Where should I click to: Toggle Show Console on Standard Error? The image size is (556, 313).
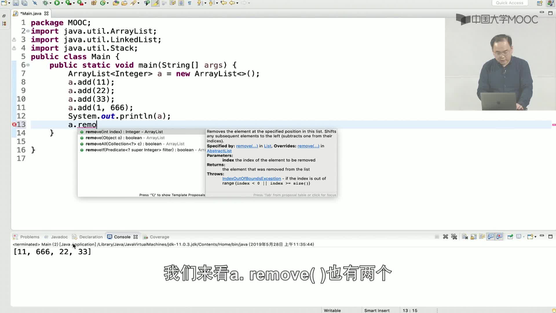[499, 237]
